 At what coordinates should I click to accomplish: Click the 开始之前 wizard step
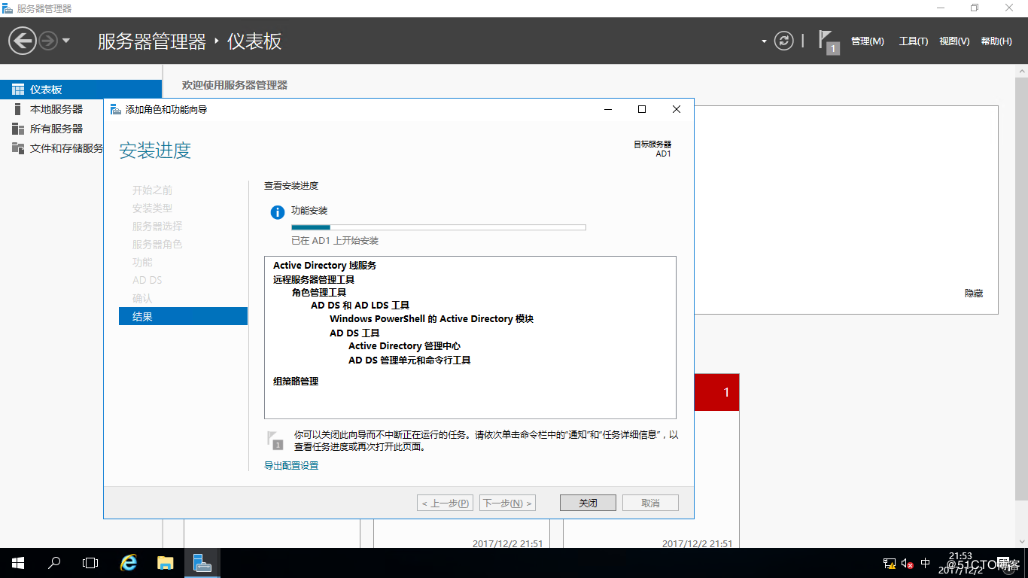pyautogui.click(x=152, y=190)
